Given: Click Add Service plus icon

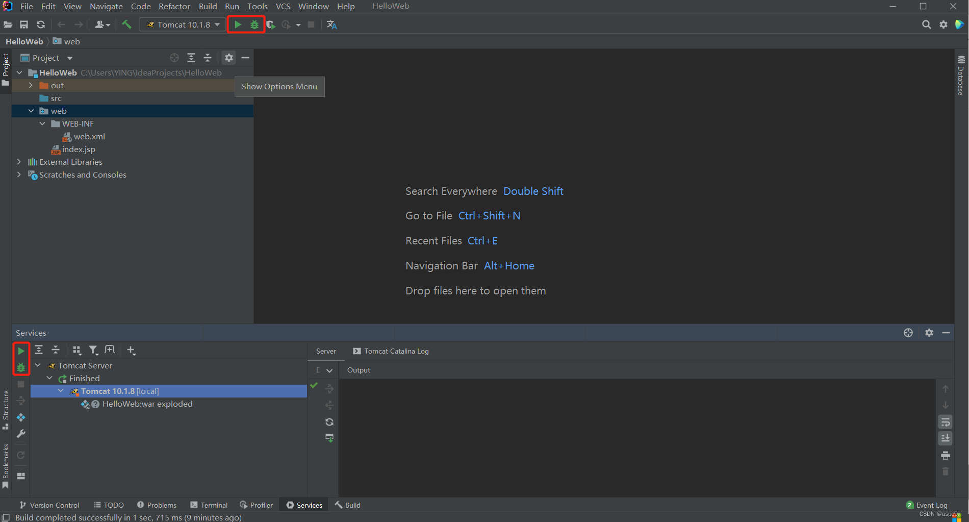Looking at the screenshot, I should click(x=131, y=350).
